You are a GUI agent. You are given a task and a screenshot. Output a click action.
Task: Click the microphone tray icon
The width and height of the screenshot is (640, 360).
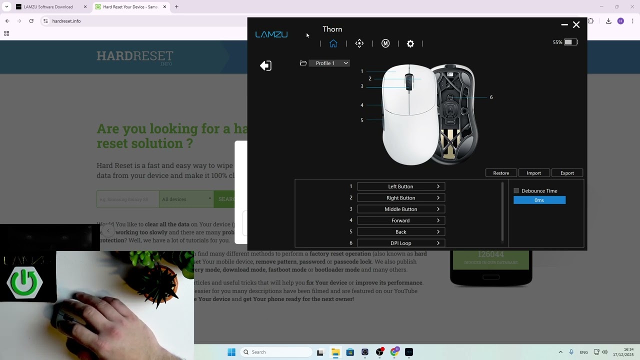[x=571, y=352]
